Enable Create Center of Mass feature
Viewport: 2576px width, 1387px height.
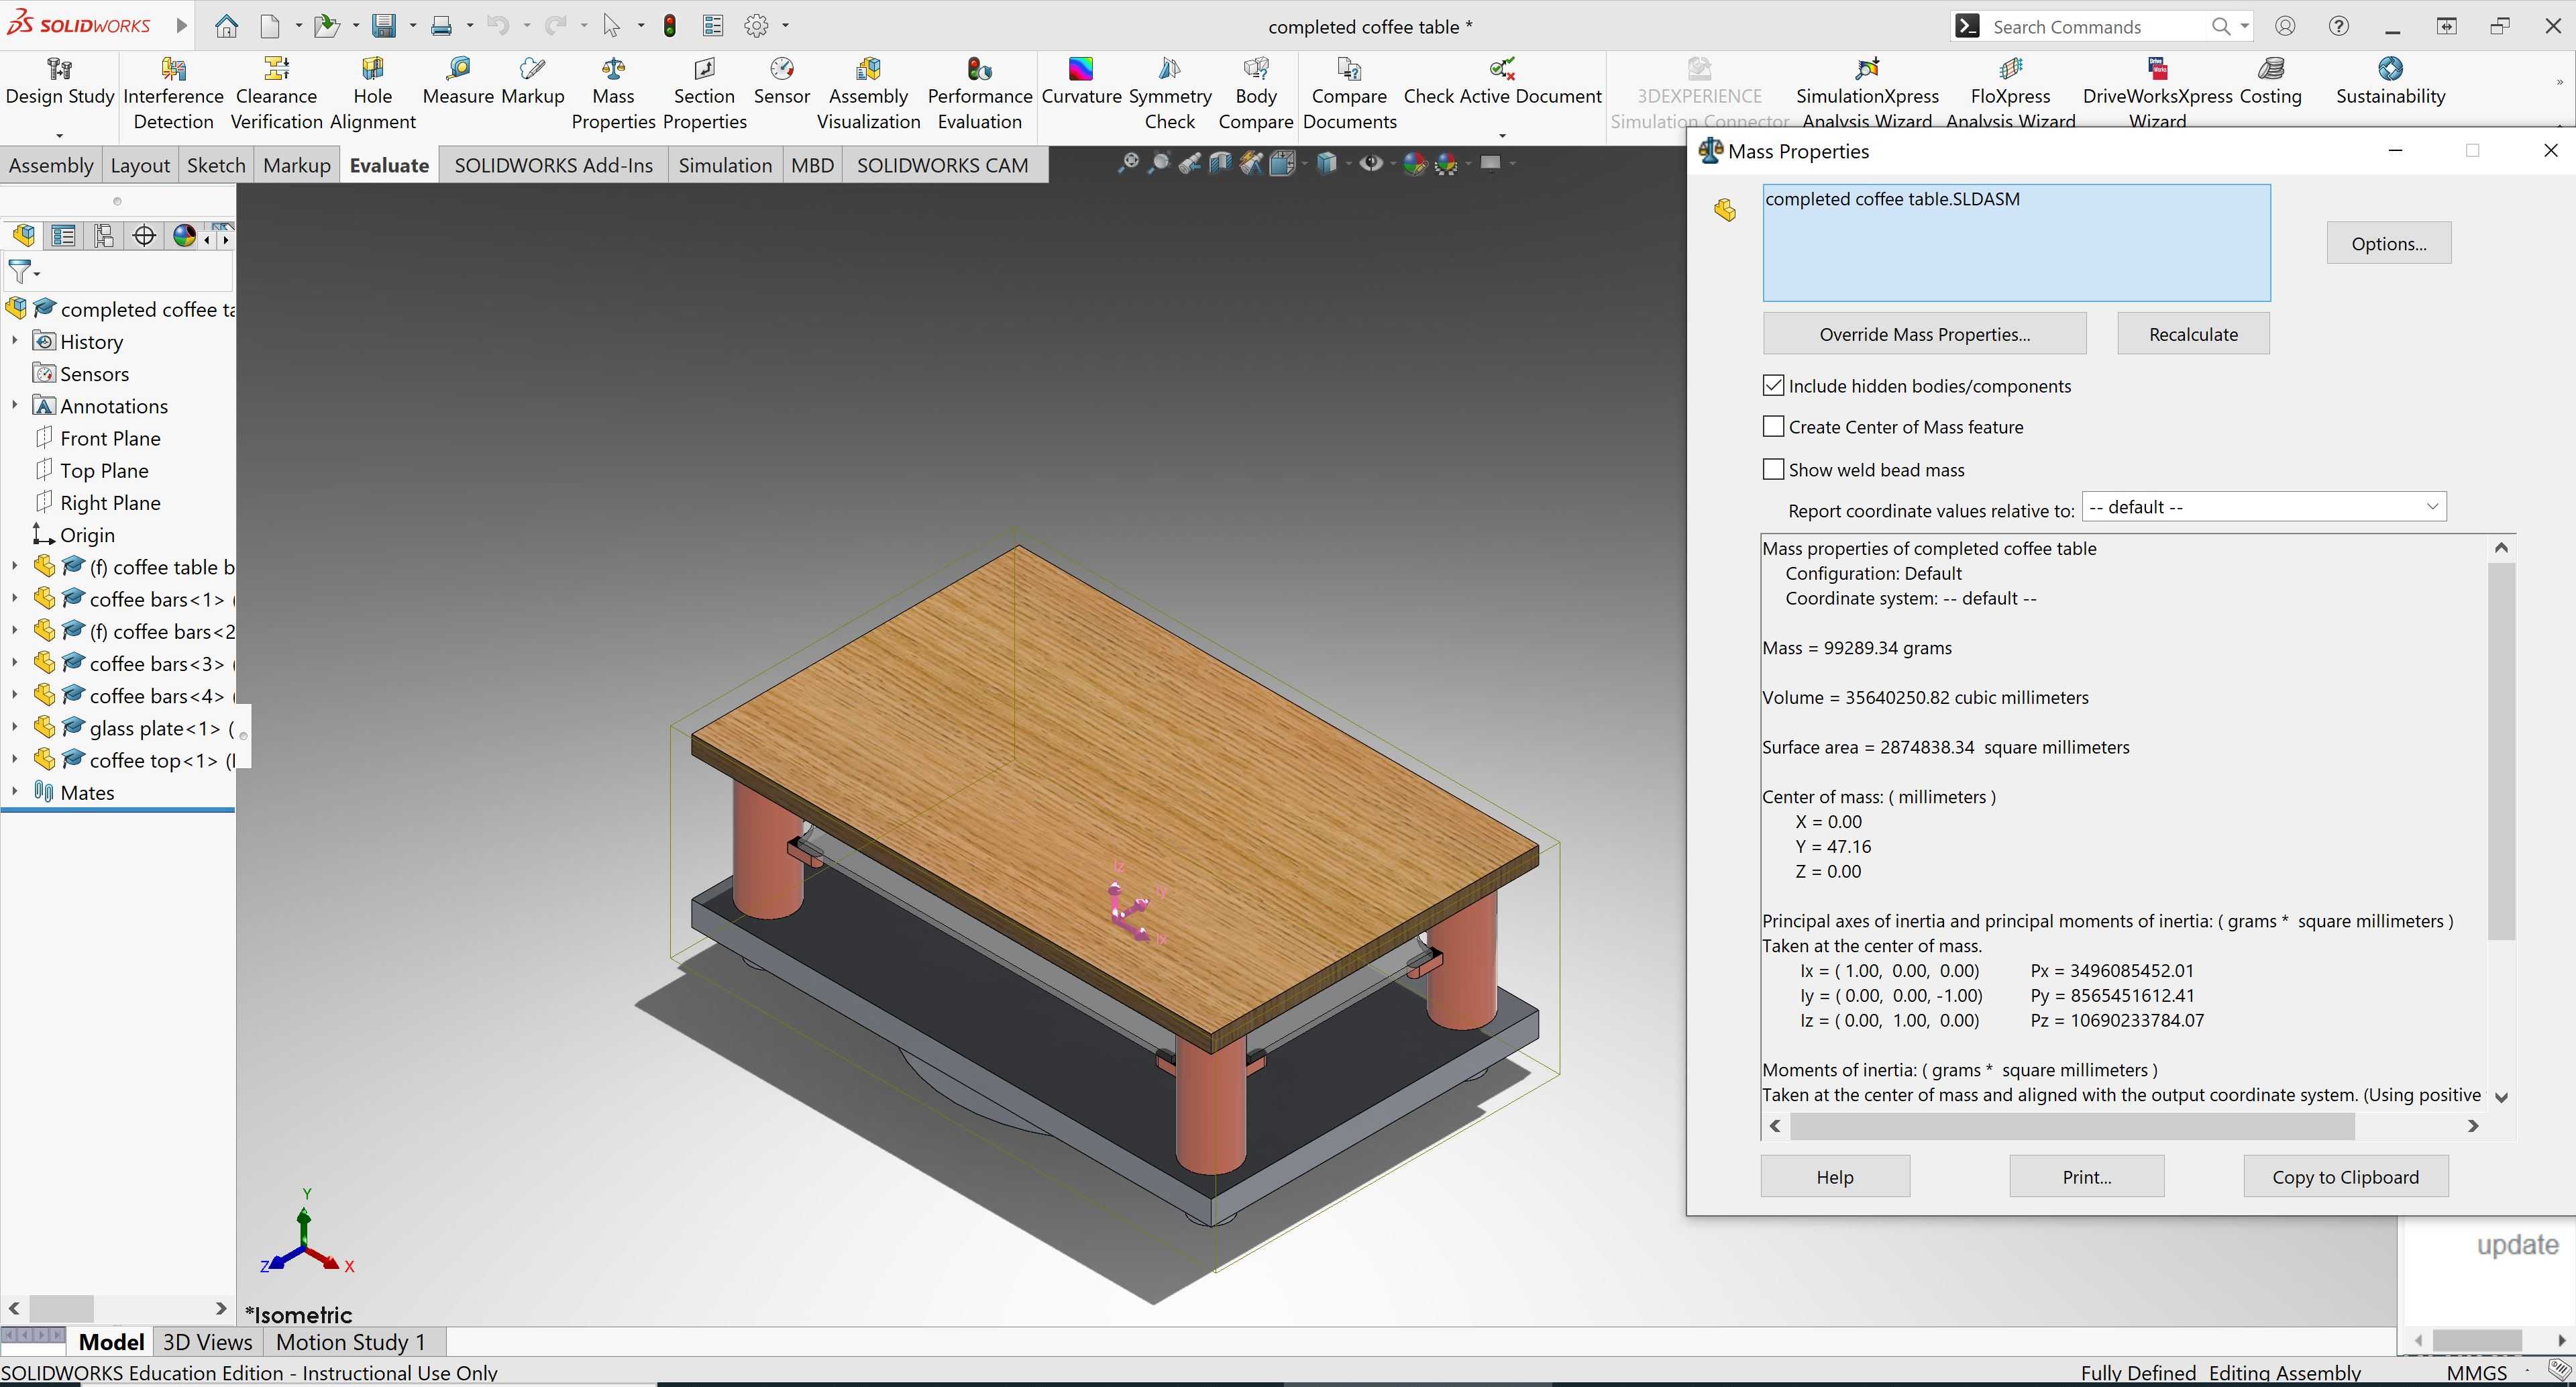tap(1773, 427)
